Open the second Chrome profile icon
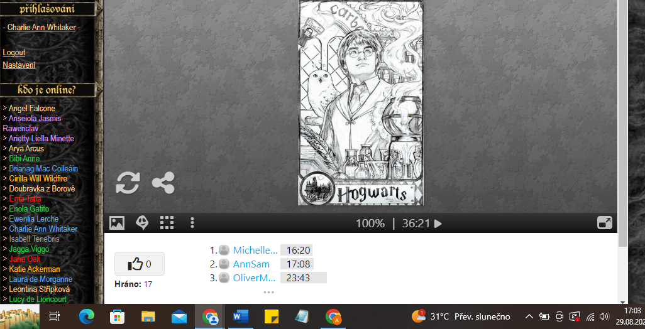Viewport: 645px width, 329px height. 333,316
